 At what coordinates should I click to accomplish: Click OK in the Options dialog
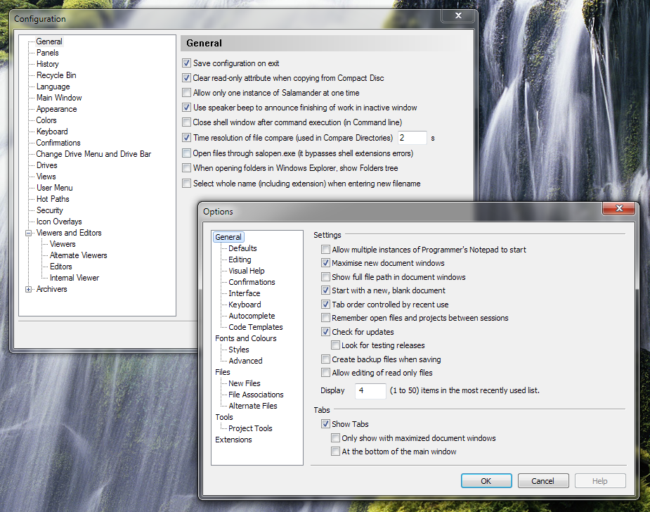486,481
